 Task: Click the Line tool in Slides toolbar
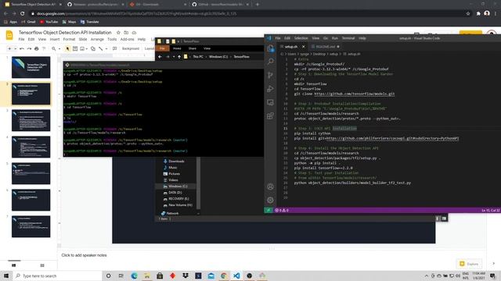coord(101,48)
